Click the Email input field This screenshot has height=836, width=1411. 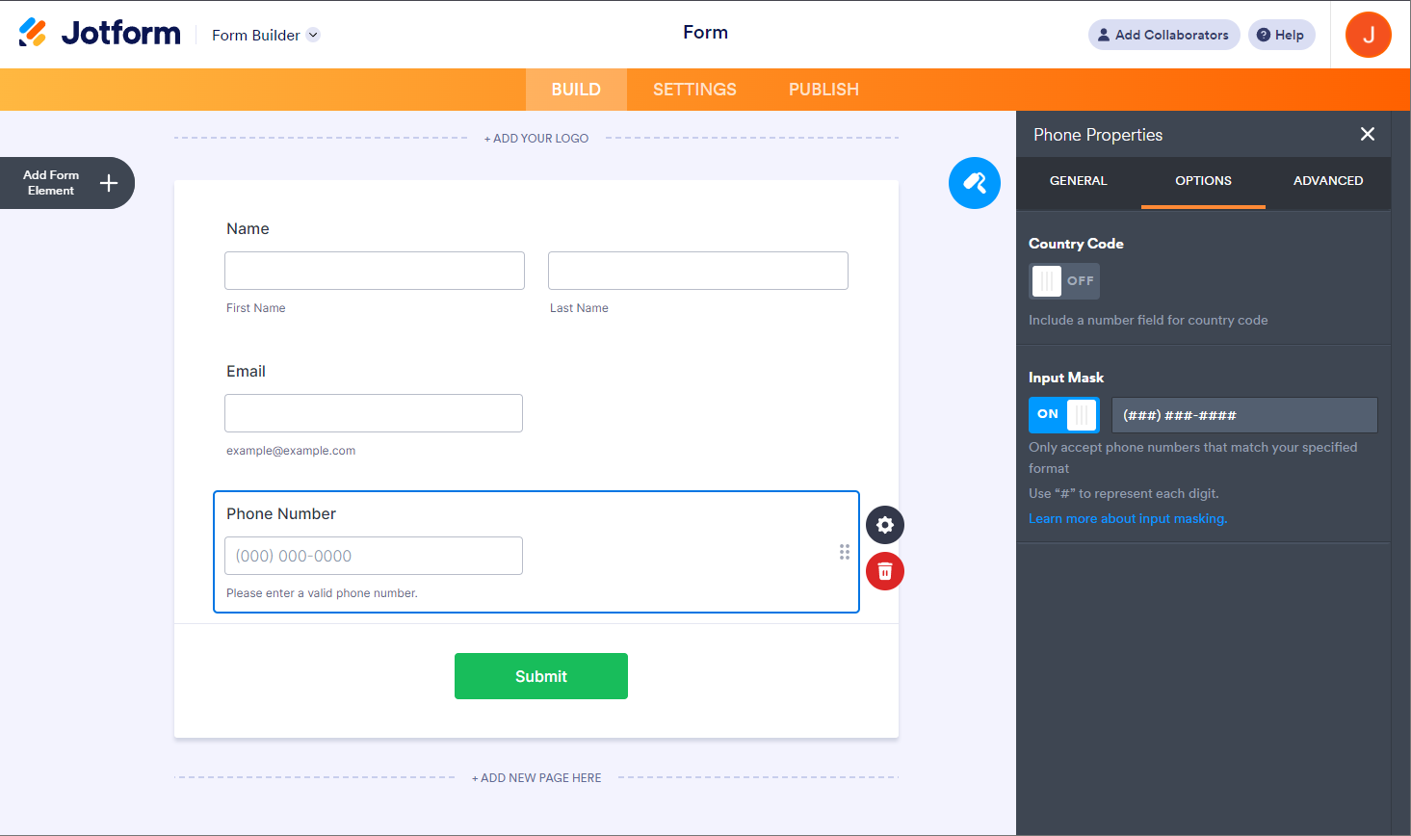click(x=374, y=413)
